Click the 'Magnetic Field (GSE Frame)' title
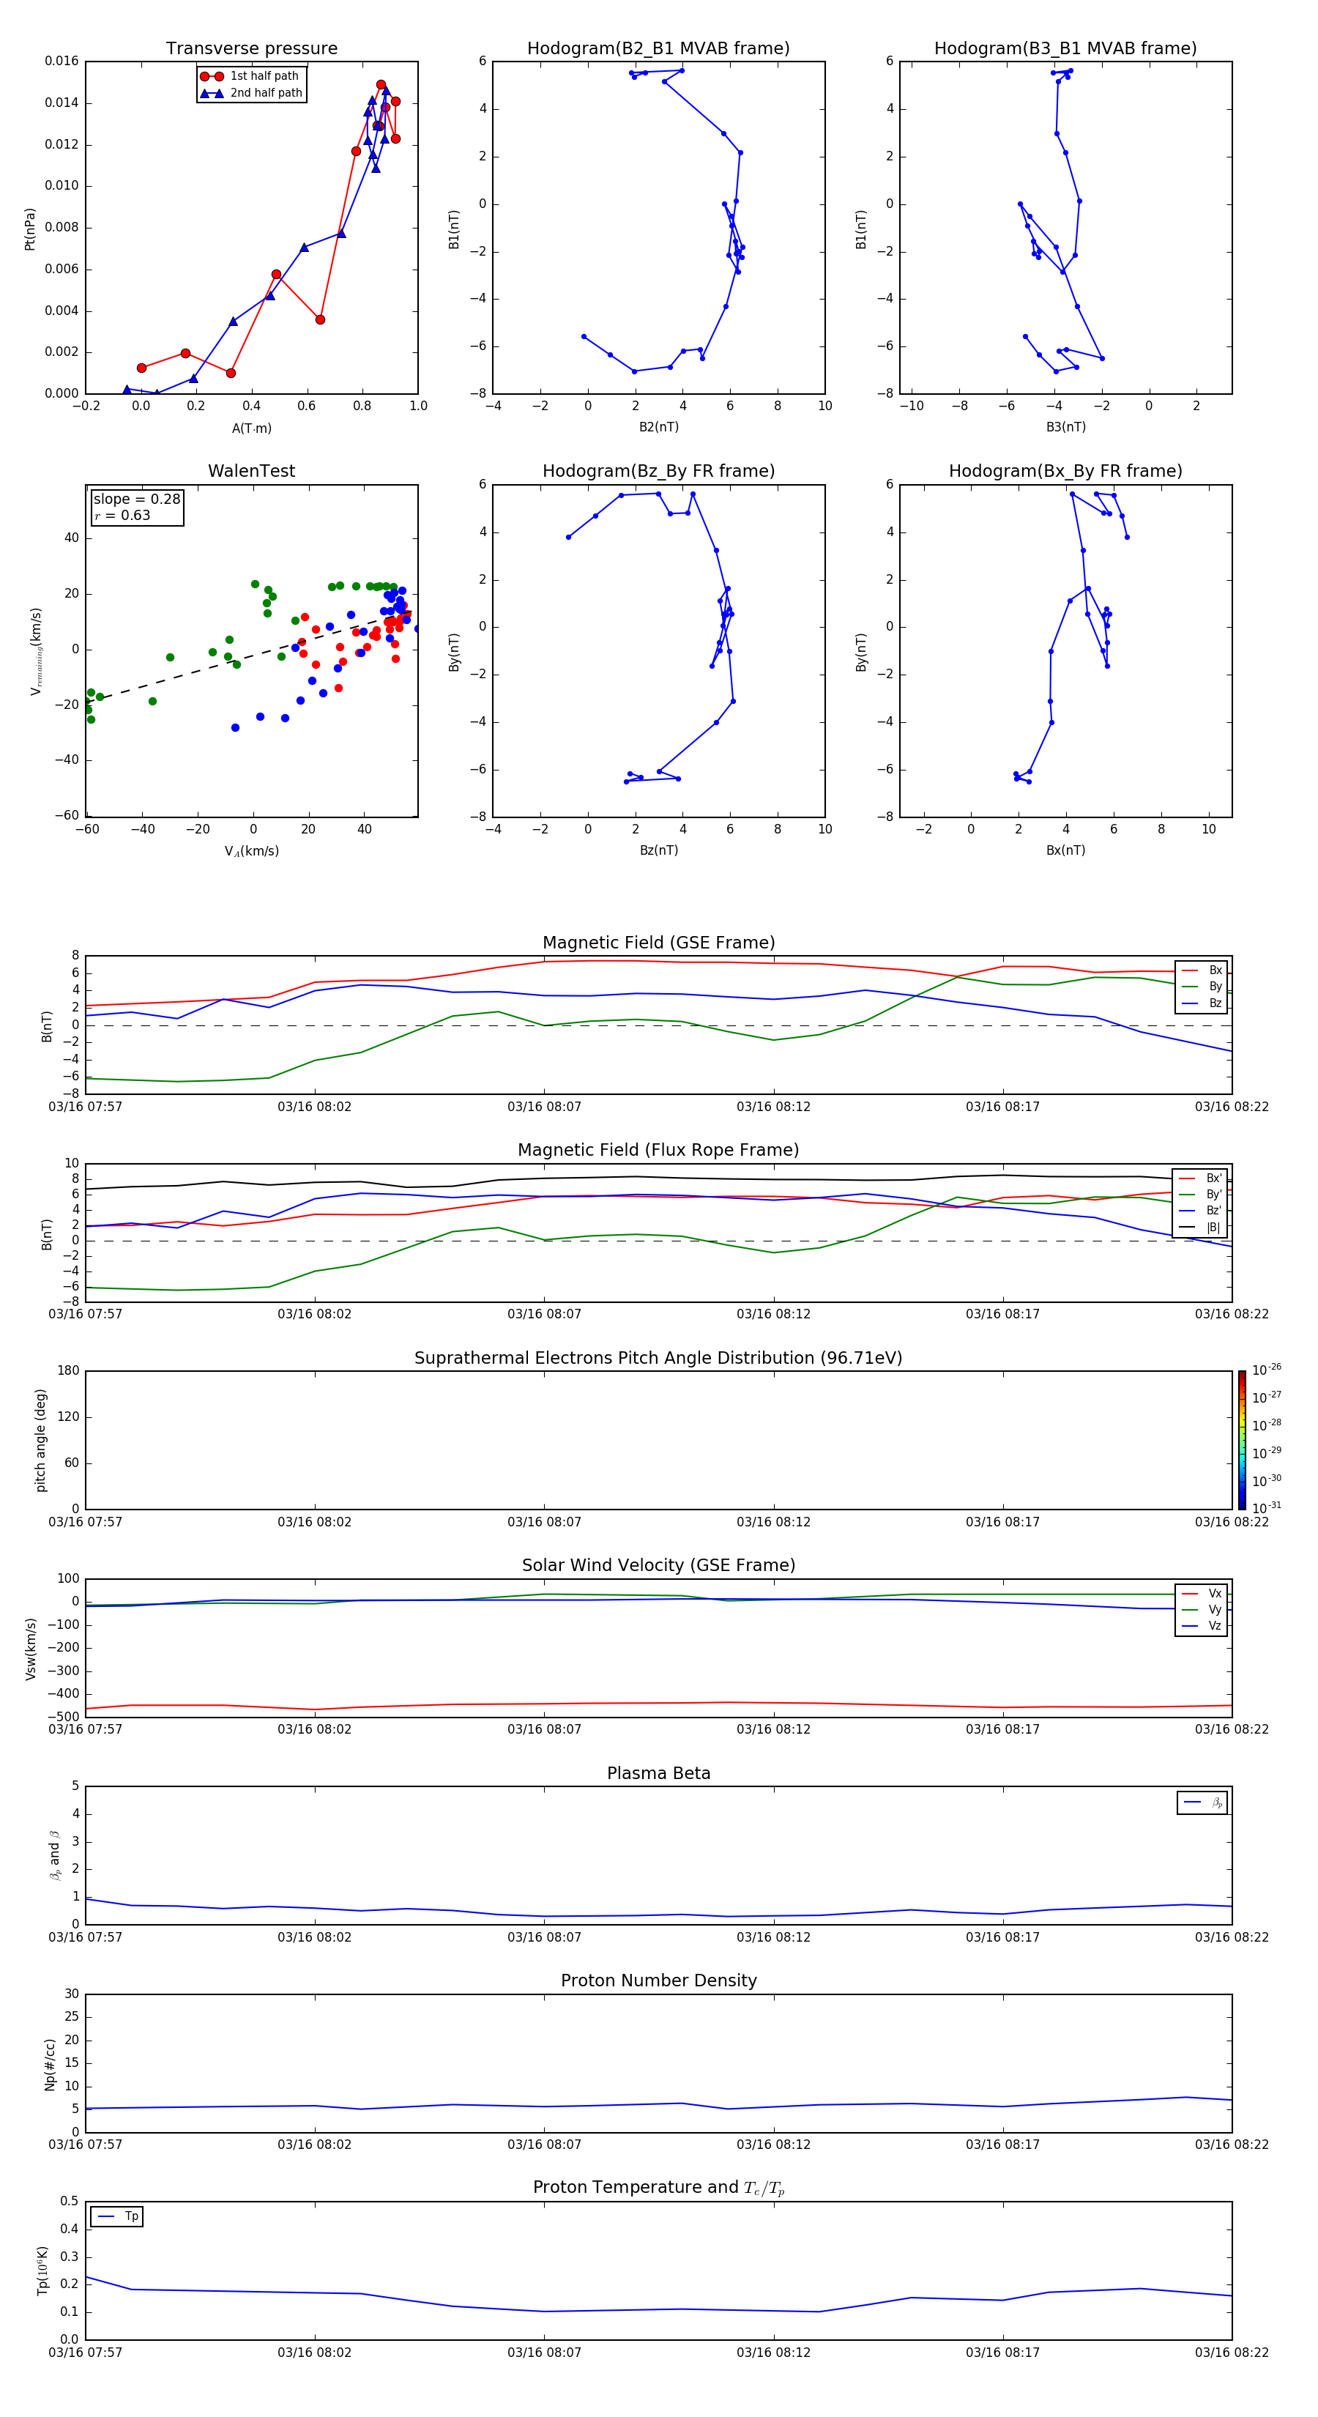Image resolution: width=1318 pixels, height=2417 pixels. coord(658,943)
